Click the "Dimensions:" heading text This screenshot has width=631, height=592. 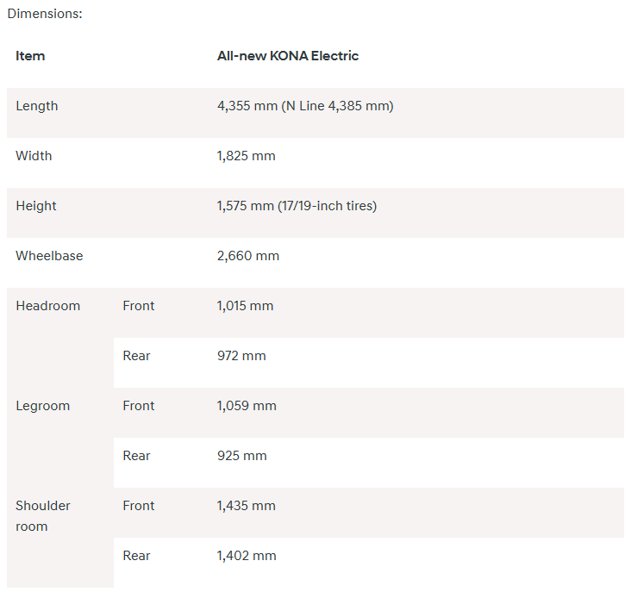[45, 15]
